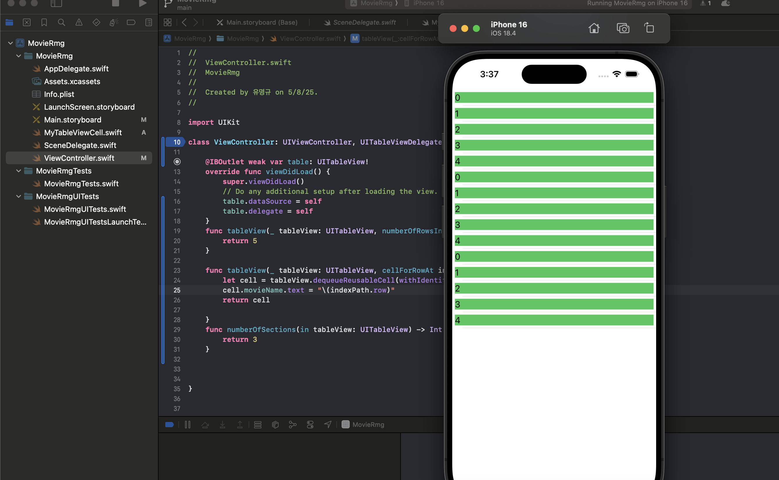
Task: Toggle the breakpoint on line 10
Action: [x=176, y=142]
